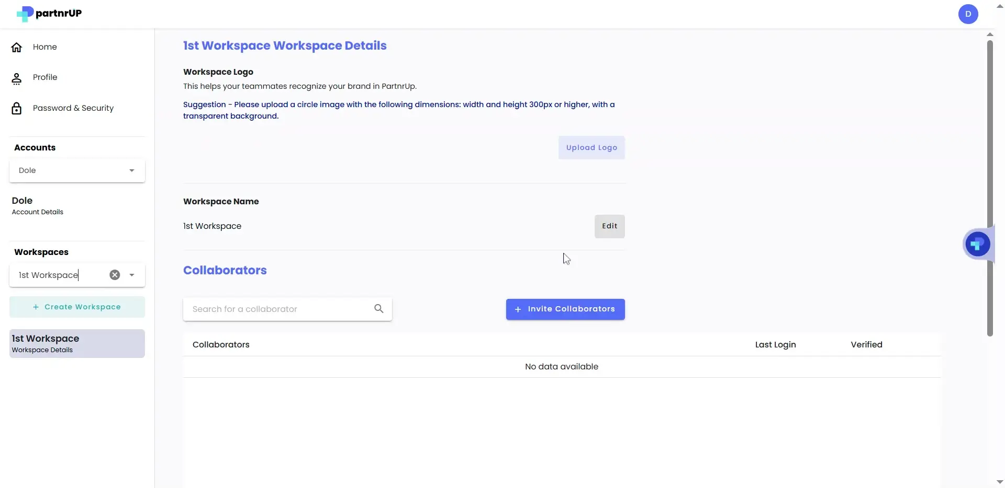Click Edit to rename 1st Workspace
This screenshot has width=1005, height=488.
pos(609,226)
